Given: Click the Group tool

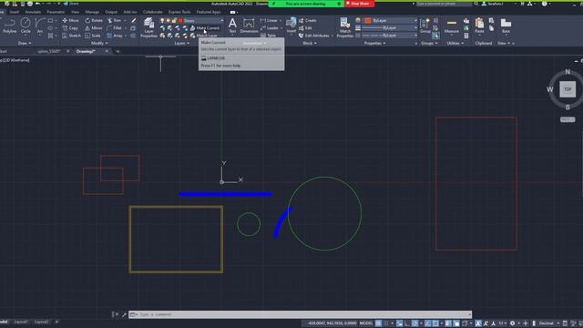Looking at the screenshot, I should click(425, 26).
